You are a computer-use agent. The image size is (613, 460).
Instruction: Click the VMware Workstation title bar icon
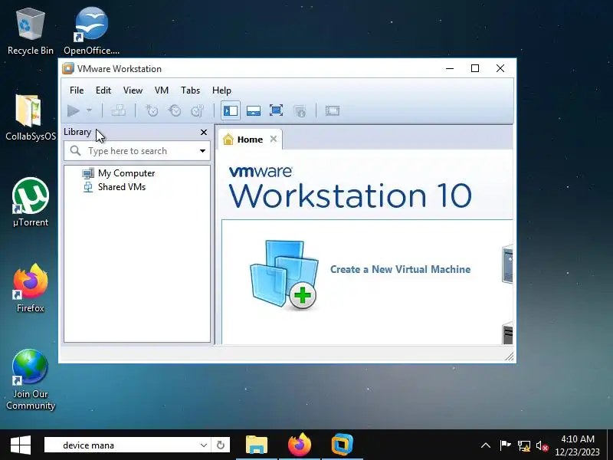[x=68, y=68]
